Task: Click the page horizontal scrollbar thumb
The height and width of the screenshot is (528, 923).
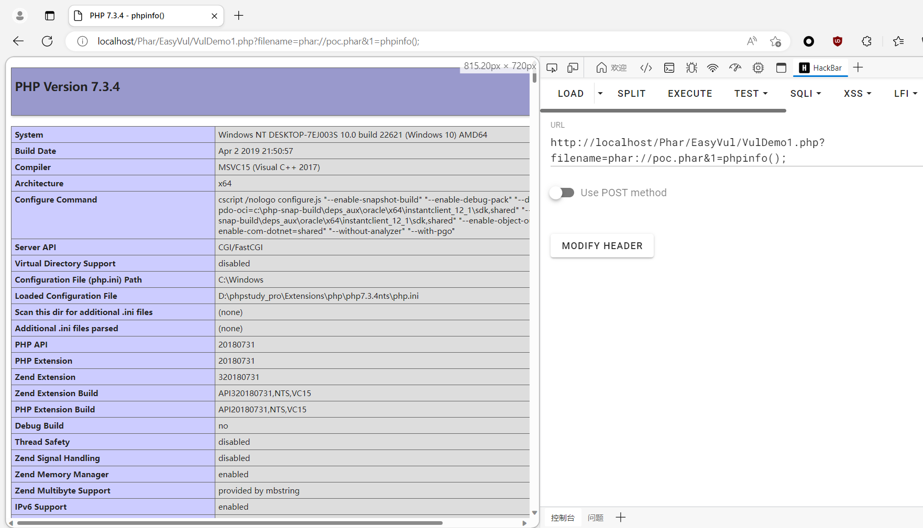Action: click(x=230, y=523)
